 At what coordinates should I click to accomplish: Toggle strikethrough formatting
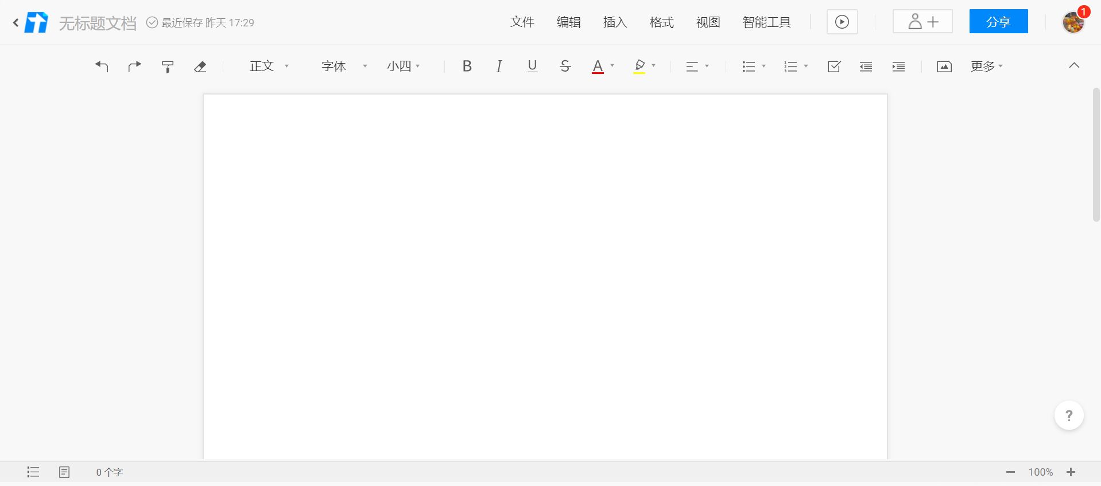click(x=565, y=66)
